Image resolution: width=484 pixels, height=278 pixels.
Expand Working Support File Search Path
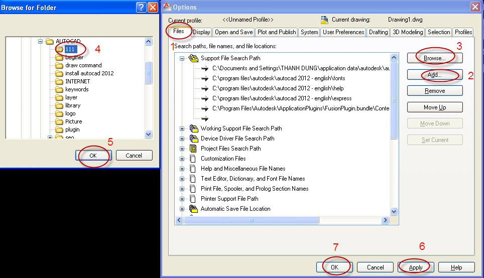click(182, 128)
